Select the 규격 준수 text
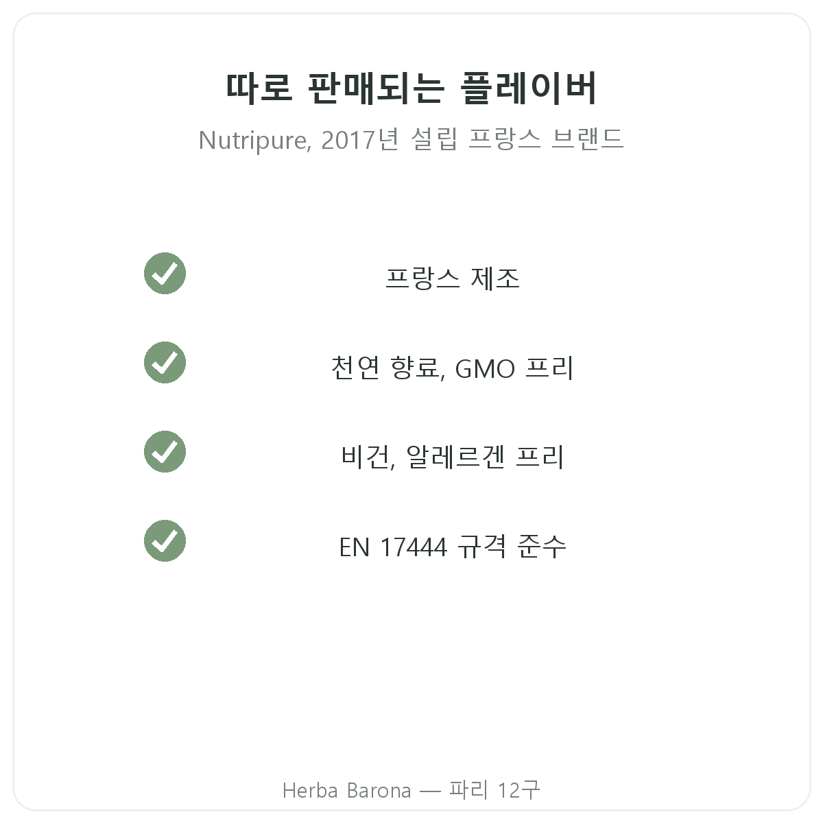Viewport: 823px width, 823px height. [x=512, y=546]
